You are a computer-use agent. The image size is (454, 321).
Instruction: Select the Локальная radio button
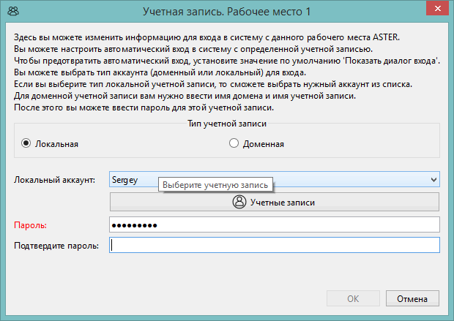pyautogui.click(x=26, y=143)
